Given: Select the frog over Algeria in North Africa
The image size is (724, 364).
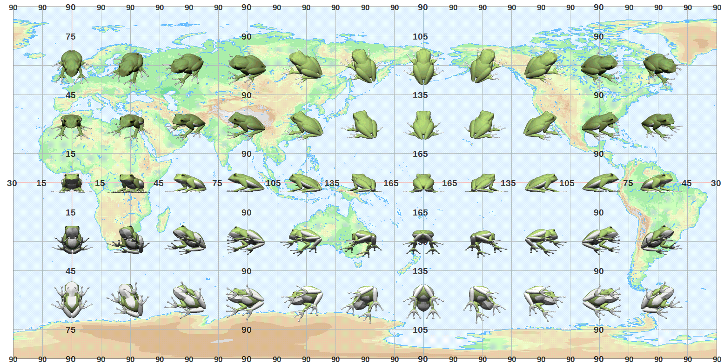Looking at the screenshot, I should tap(72, 125).
